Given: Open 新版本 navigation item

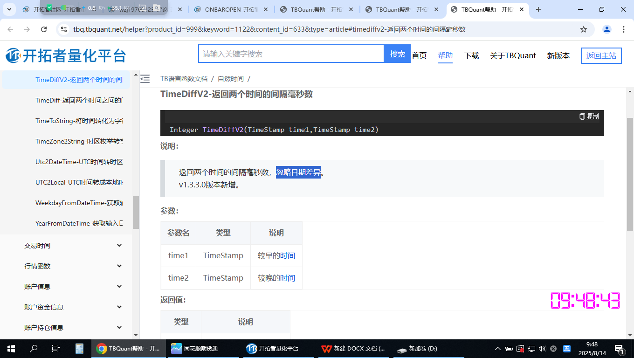Looking at the screenshot, I should [x=558, y=55].
